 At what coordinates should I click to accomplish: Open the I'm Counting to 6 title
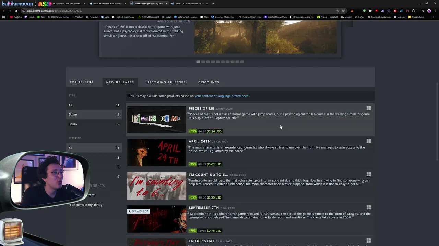coord(208,175)
